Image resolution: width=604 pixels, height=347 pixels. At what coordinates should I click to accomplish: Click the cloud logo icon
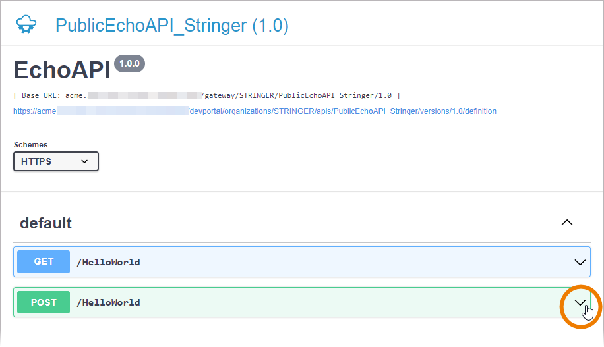coord(26,25)
